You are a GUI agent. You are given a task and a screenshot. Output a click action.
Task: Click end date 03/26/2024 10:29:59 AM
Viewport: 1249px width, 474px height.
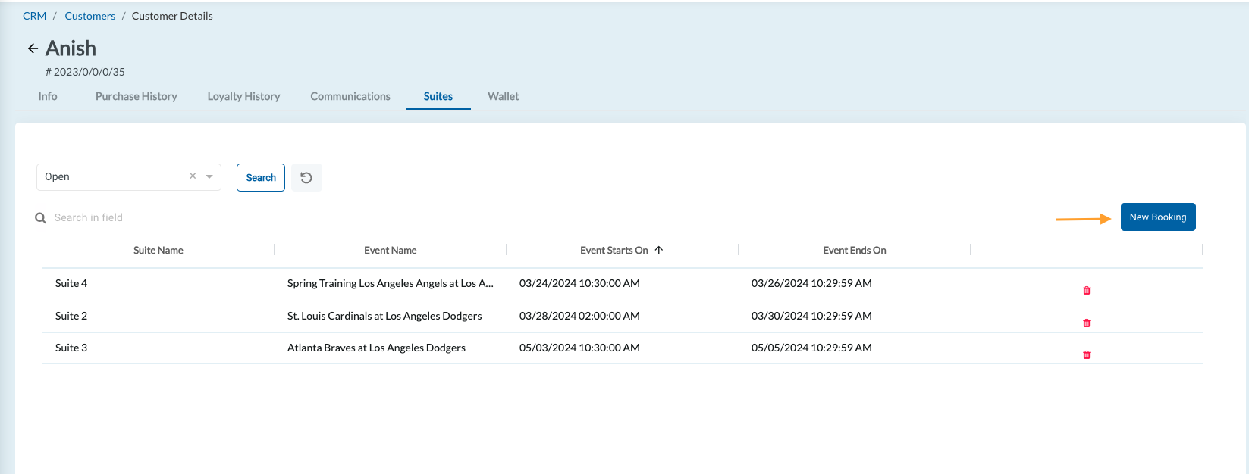tap(811, 283)
